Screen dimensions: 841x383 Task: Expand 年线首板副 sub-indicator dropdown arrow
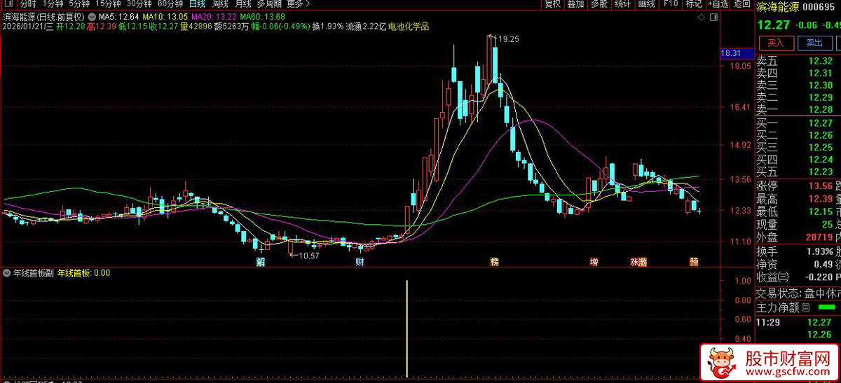pos(7,273)
